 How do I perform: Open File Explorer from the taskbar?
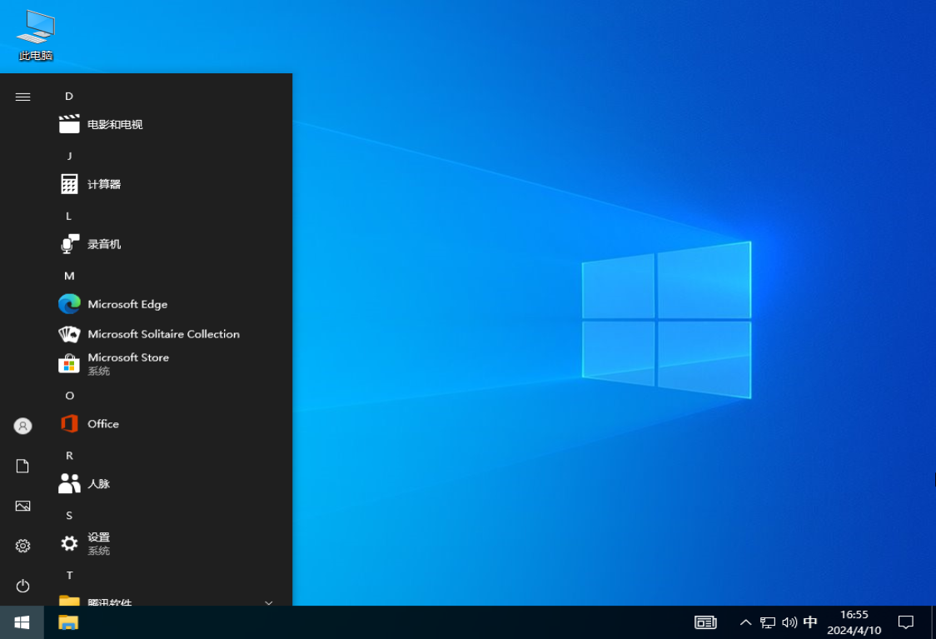[x=67, y=622]
